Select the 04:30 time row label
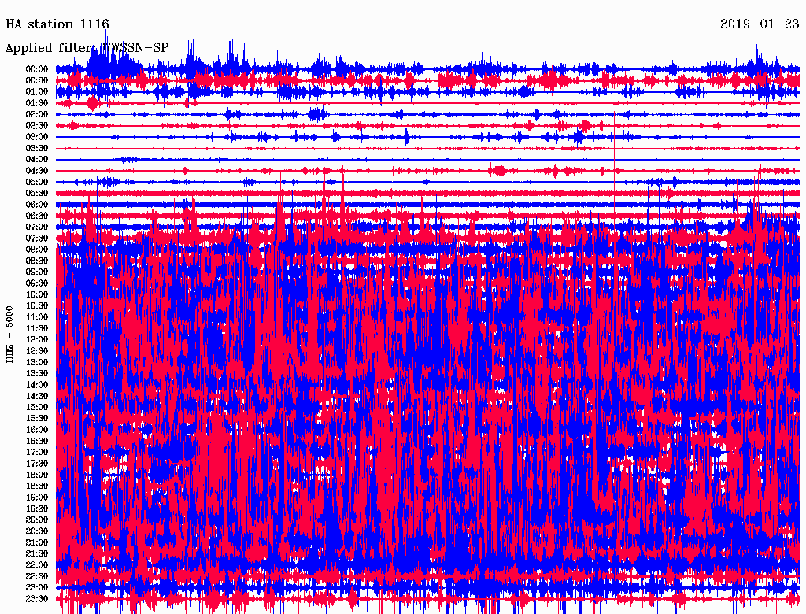 click(37, 171)
